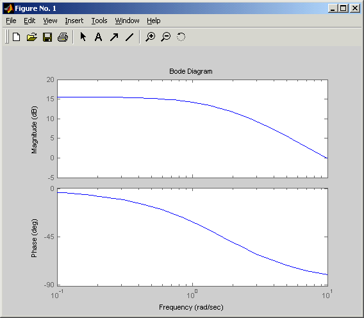Minimize the Figure No. 1 window
The image size is (364, 318).
[x=333, y=8]
